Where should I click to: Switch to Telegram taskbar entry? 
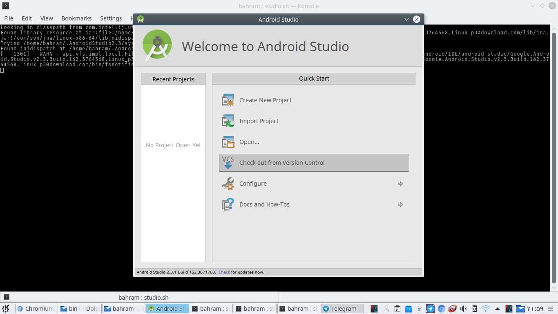pos(342,309)
